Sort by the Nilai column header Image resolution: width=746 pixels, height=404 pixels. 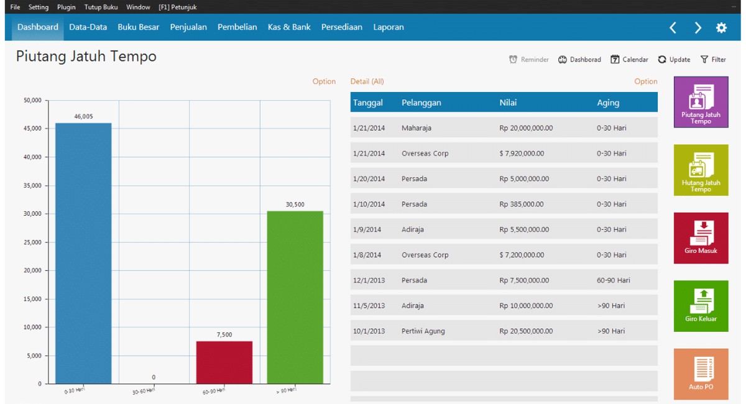508,103
